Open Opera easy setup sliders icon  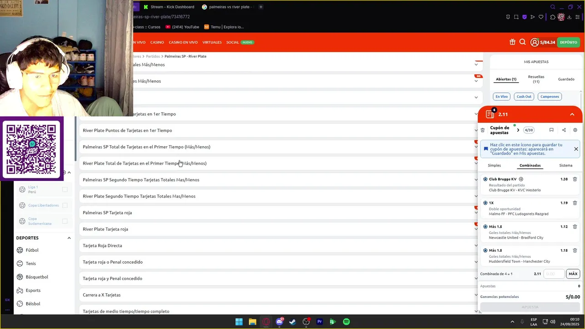pos(577,17)
